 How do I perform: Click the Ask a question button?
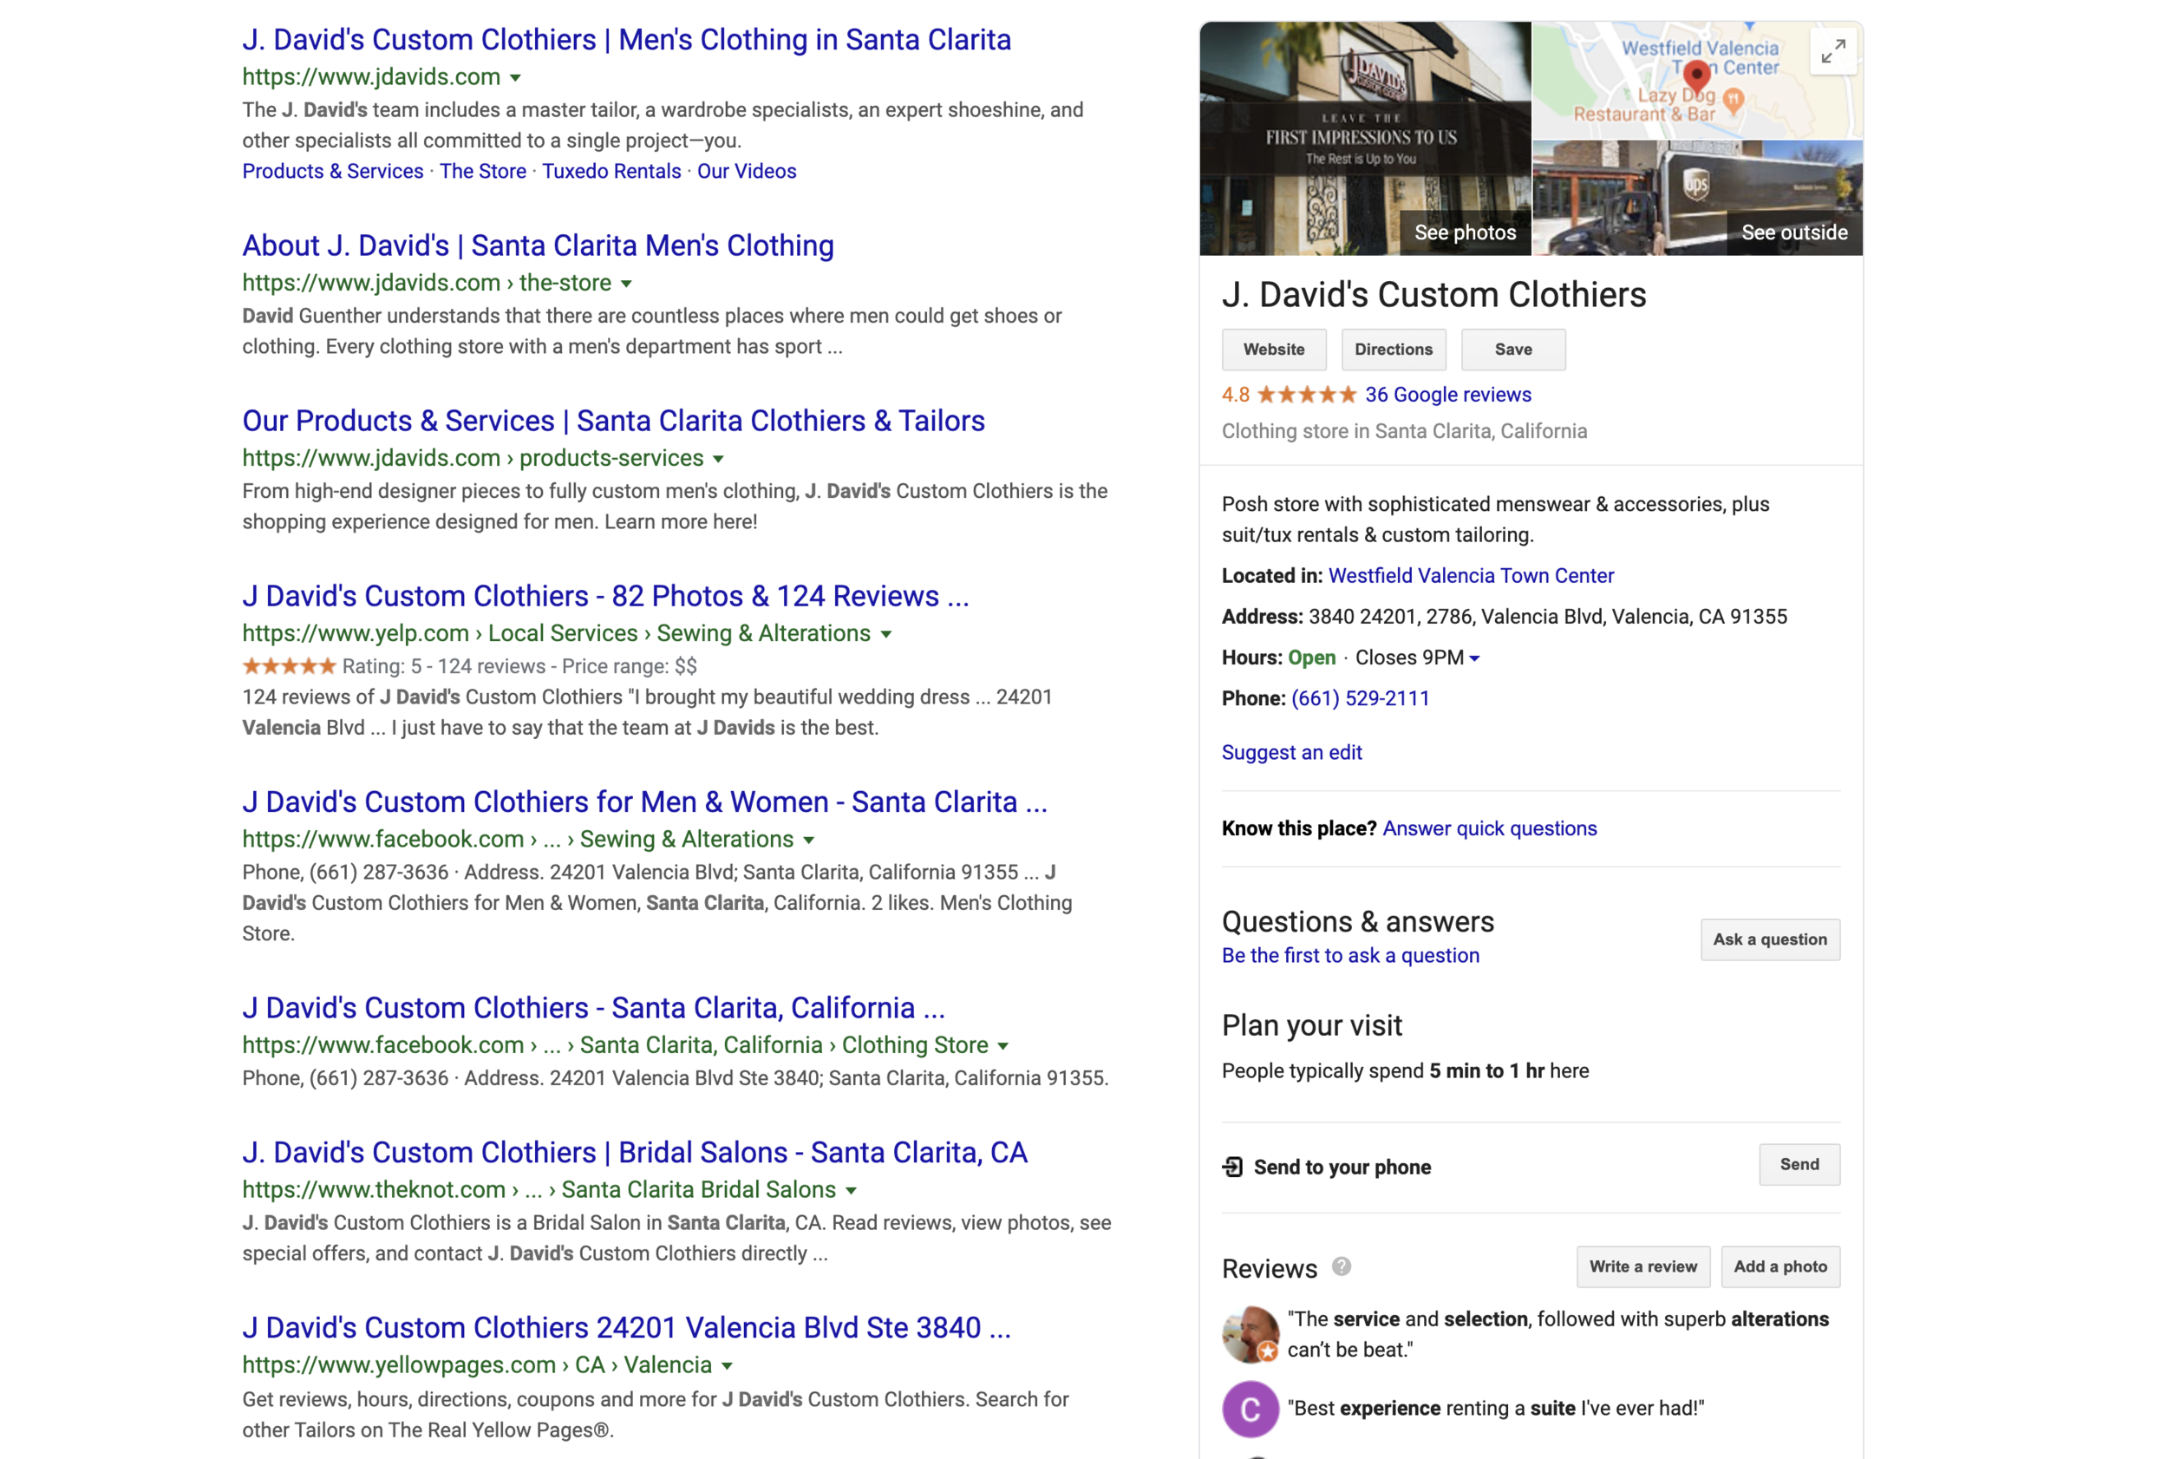click(1769, 939)
